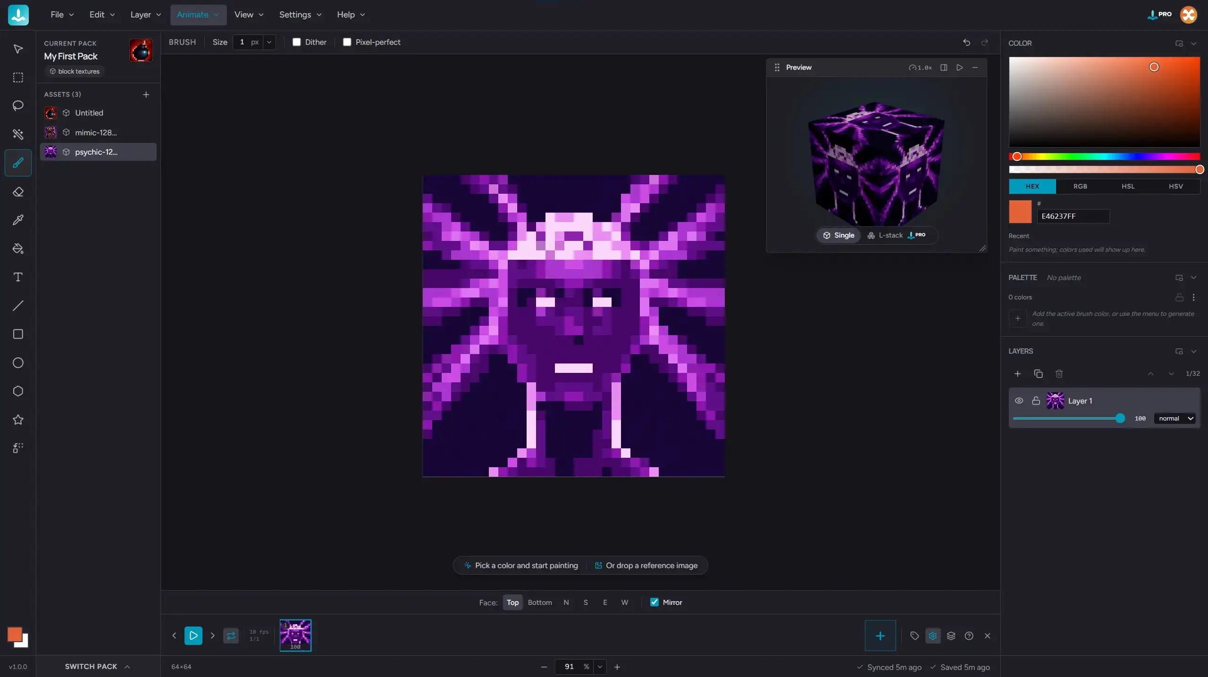Viewport: 1208px width, 677px height.
Task: Click the hue slider bar
Action: [1104, 157]
